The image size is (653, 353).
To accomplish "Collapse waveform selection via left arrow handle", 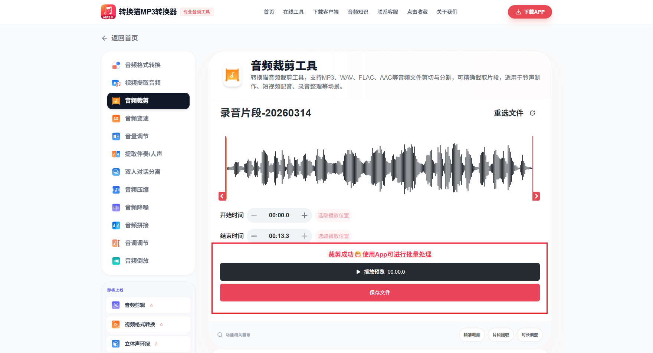I will 222,196.
